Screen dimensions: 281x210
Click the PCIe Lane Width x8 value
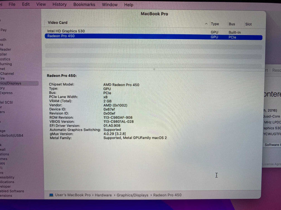[105, 97]
